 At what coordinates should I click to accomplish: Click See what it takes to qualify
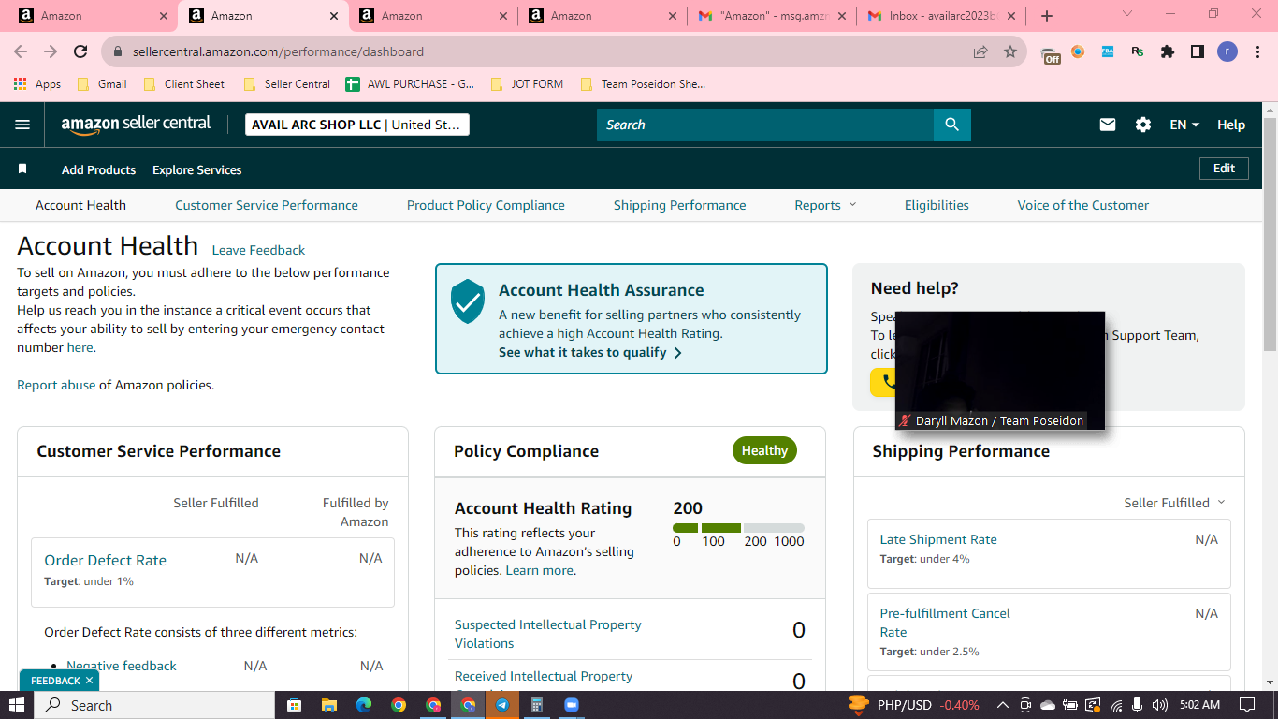[x=590, y=352]
